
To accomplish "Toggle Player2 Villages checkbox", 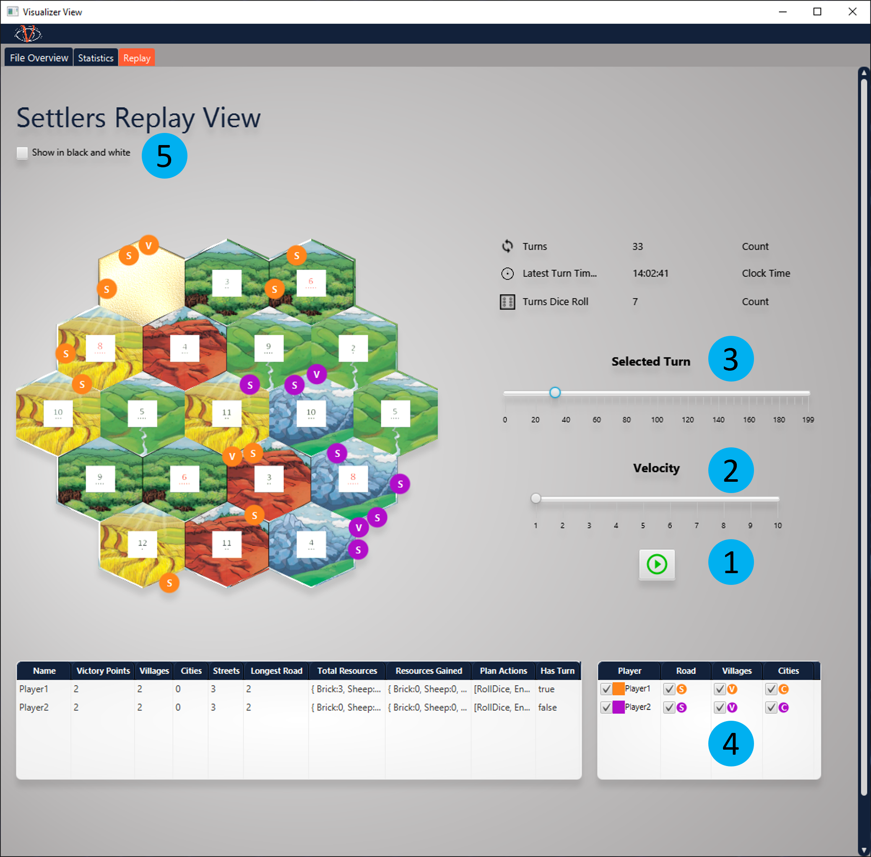I will point(720,707).
